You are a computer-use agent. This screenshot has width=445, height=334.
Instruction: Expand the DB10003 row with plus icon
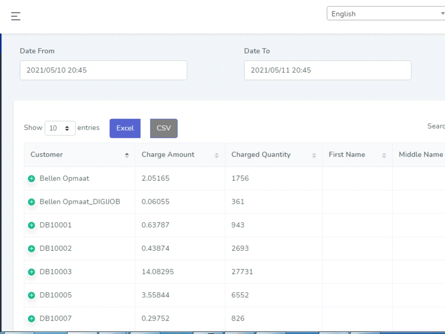(32, 272)
